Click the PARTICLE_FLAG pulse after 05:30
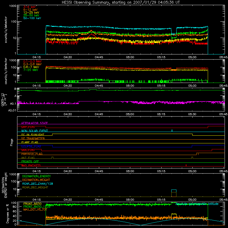228x228 pixels. [x=197, y=154]
